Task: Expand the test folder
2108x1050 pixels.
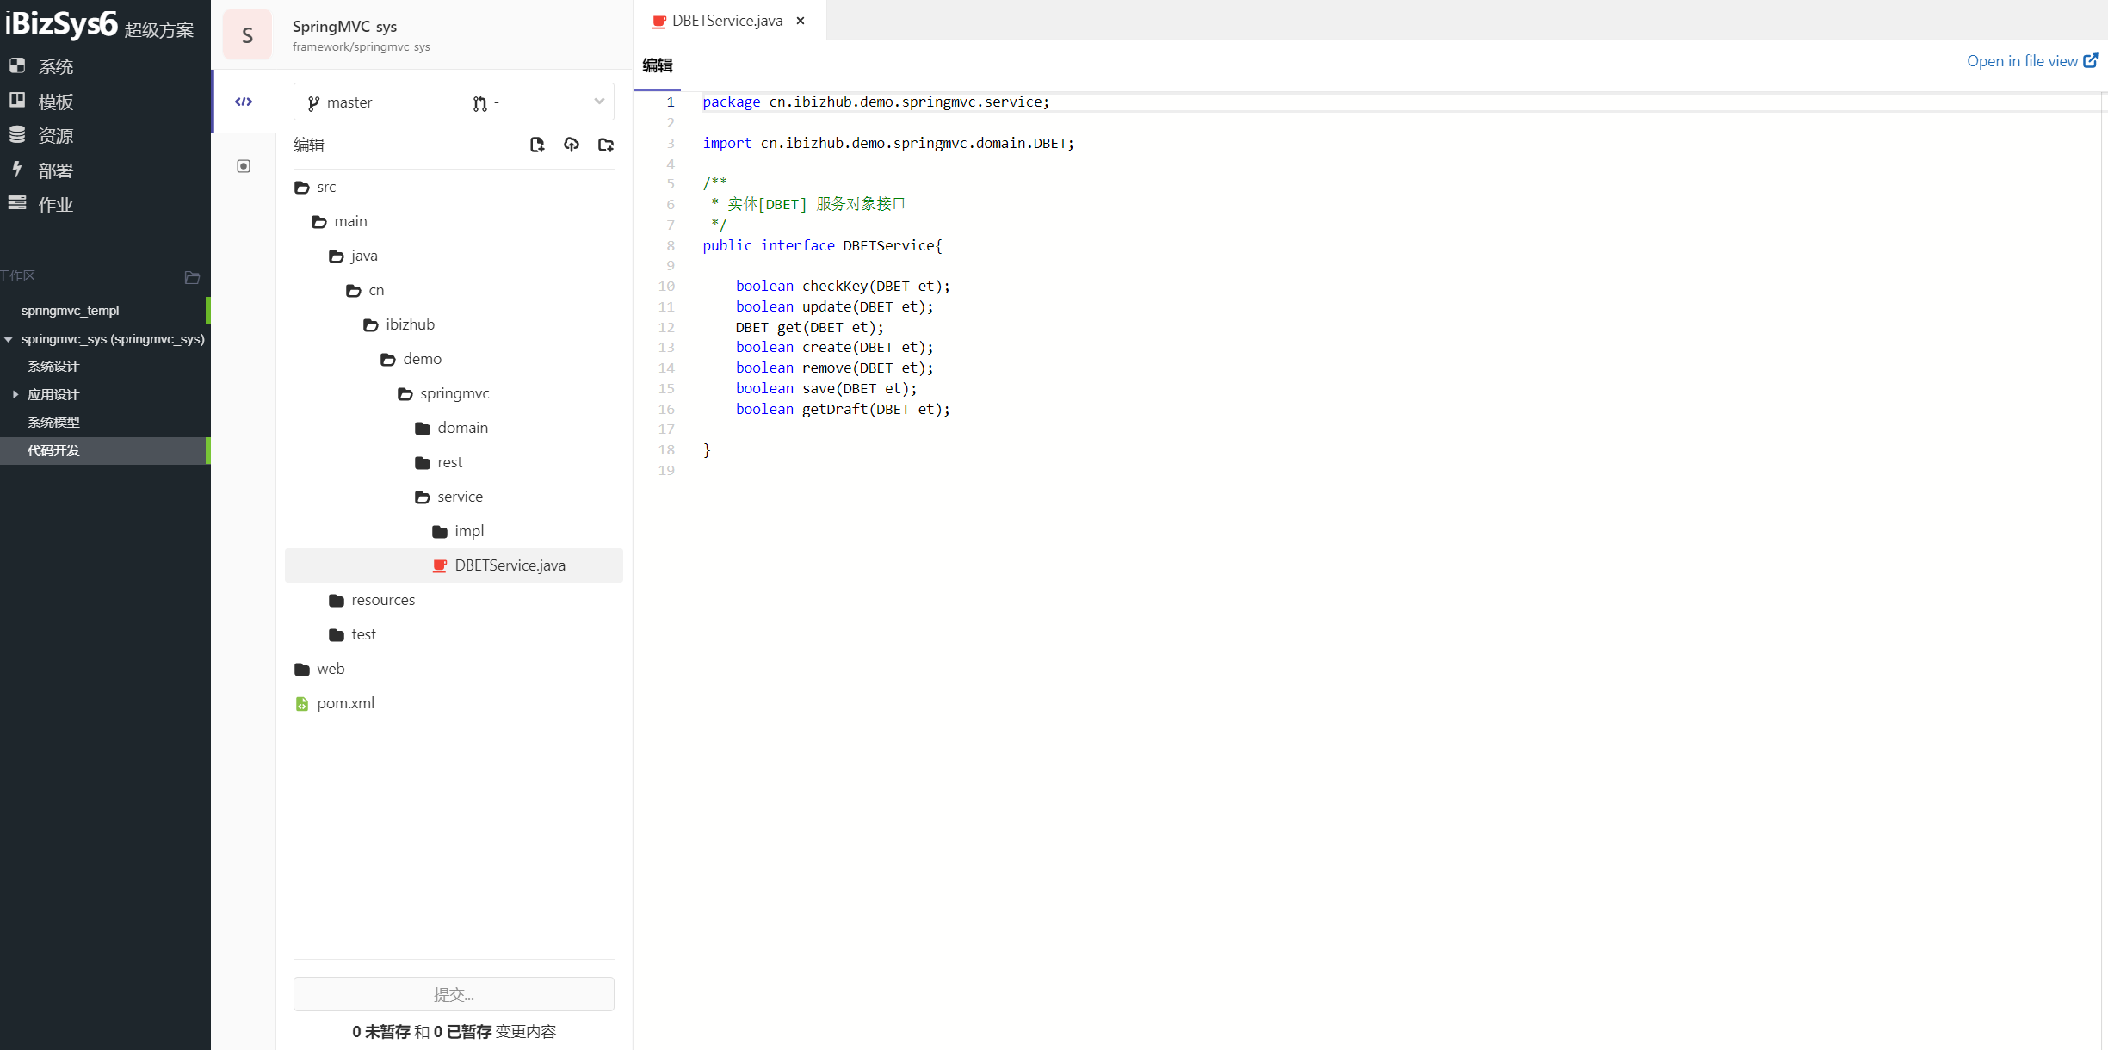Action: coord(337,635)
